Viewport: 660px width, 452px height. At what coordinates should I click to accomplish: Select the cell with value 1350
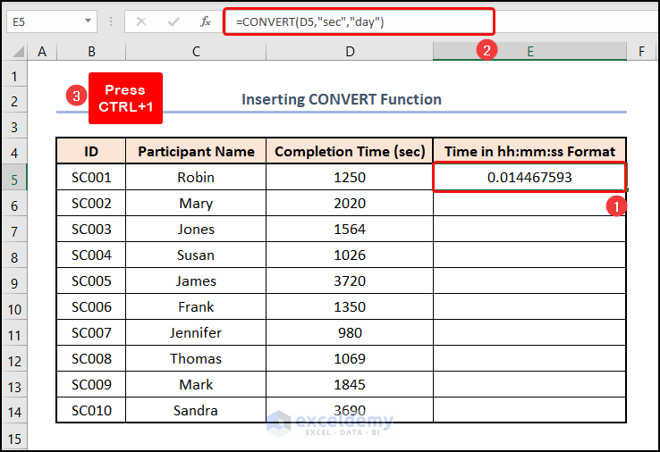coord(350,306)
